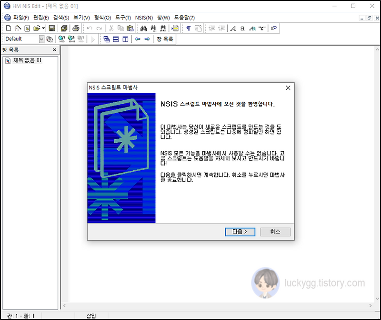Click the Copy icon in toolbar
The width and height of the screenshot is (381, 320).
(x=120, y=28)
